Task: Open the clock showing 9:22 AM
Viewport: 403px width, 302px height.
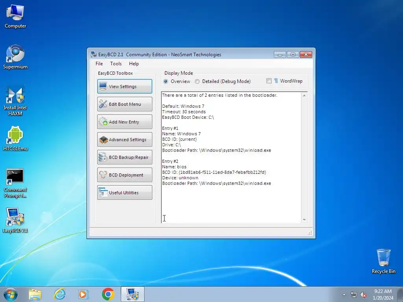Action: 383,295
